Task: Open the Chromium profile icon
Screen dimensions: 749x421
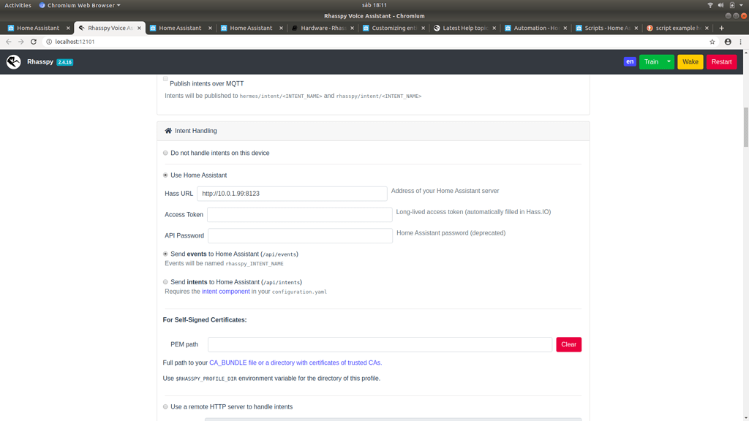Action: [x=728, y=42]
